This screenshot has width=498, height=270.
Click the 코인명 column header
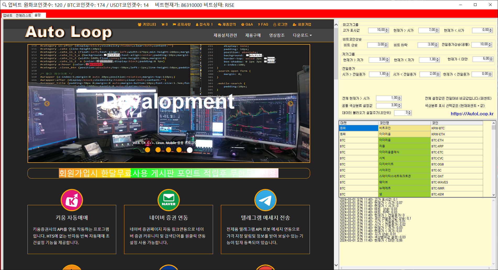(x=405, y=123)
